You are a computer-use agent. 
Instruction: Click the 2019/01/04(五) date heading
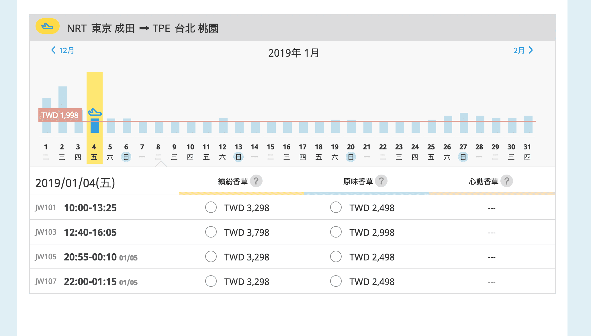coord(75,183)
